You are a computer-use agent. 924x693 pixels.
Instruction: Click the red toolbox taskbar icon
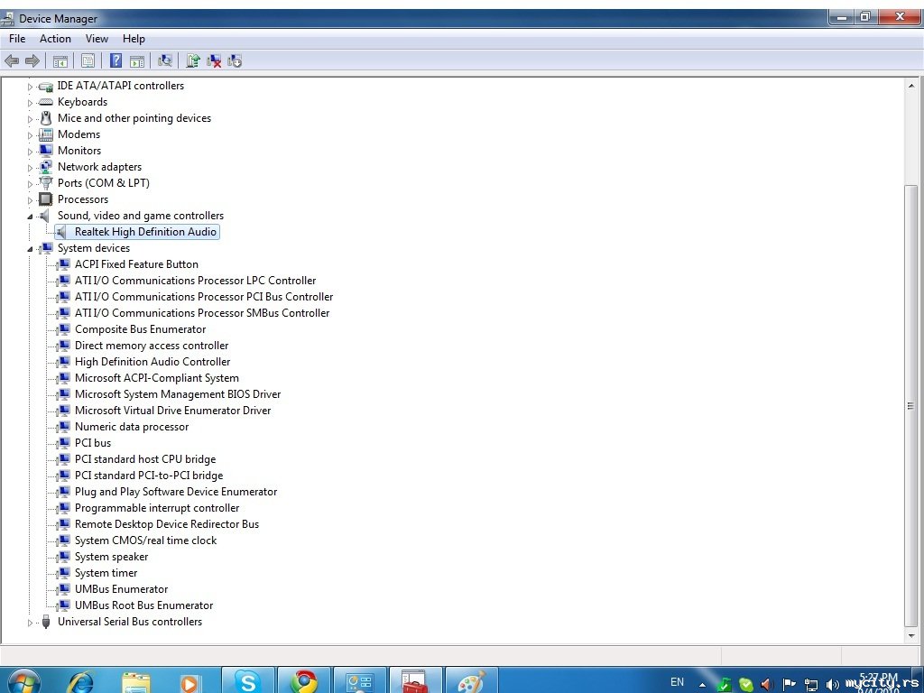coord(415,682)
